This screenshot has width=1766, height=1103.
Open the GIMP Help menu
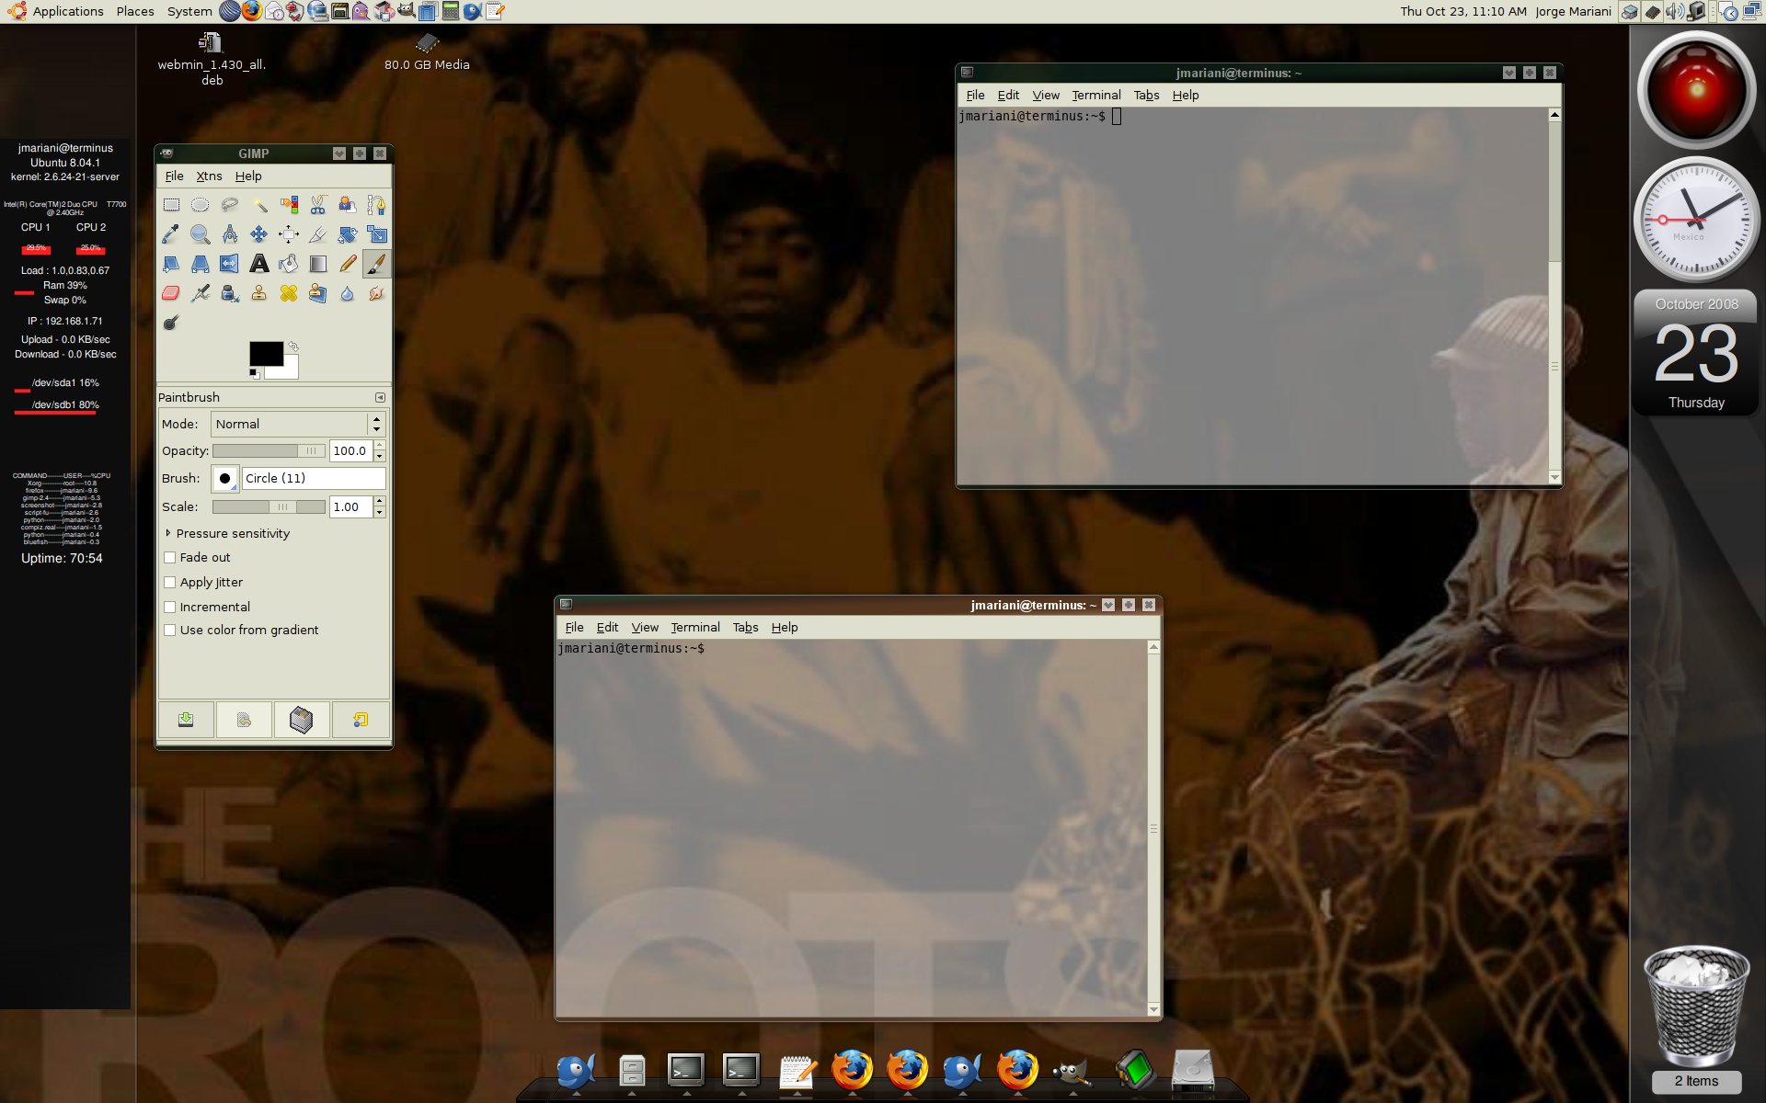(x=248, y=176)
